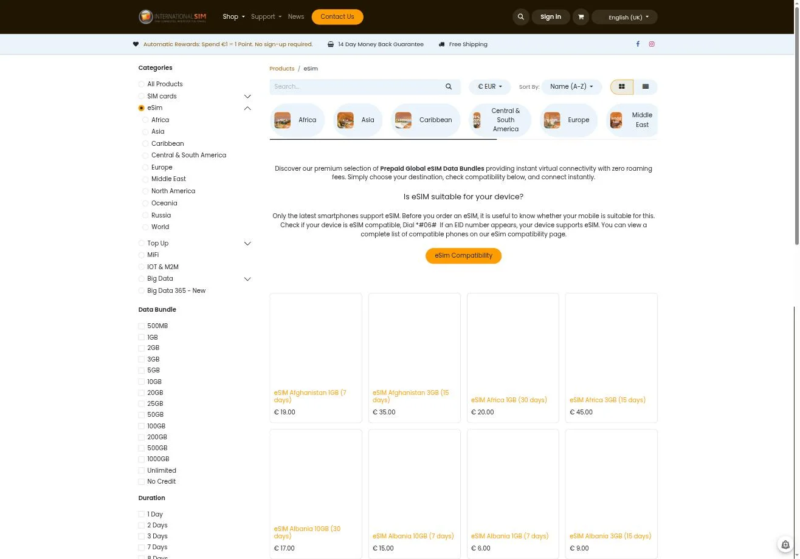Go to the News page
The image size is (800, 559).
pos(296,17)
